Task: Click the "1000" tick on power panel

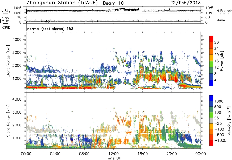Action: click(x=17, y=78)
